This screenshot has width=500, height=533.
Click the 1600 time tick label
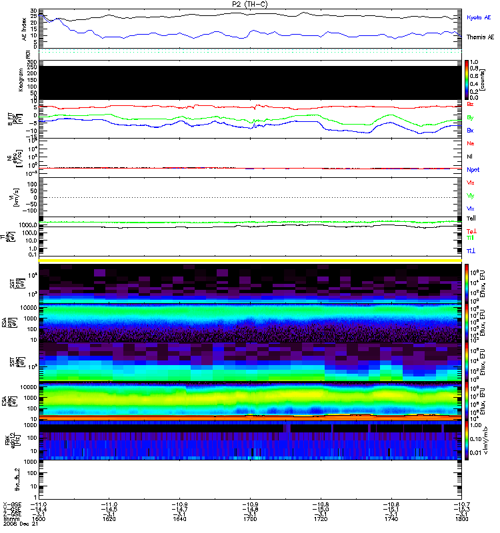point(39,519)
